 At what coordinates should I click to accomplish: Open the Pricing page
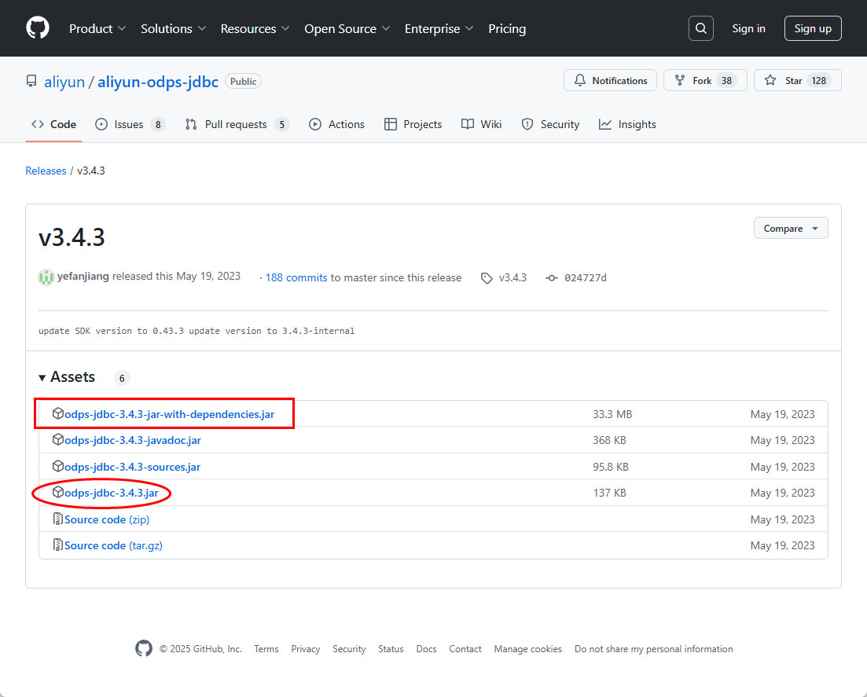click(x=507, y=29)
